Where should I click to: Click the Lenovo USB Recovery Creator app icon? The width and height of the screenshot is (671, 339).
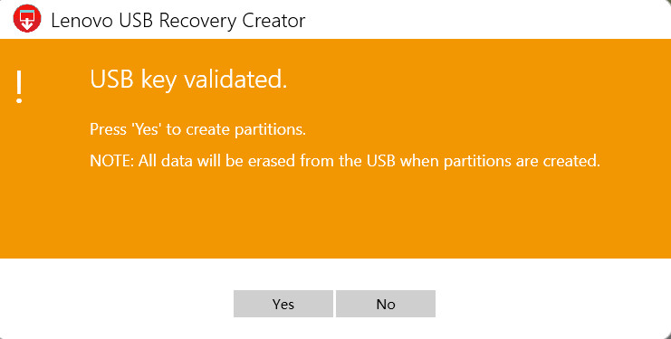[x=27, y=19]
